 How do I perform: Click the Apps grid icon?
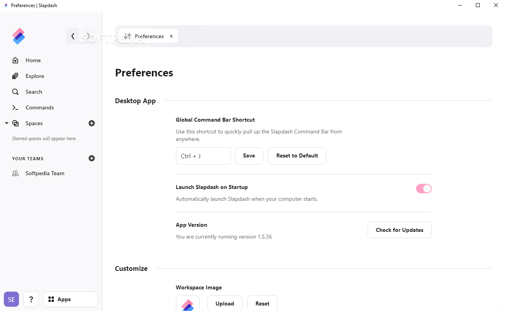coord(51,300)
